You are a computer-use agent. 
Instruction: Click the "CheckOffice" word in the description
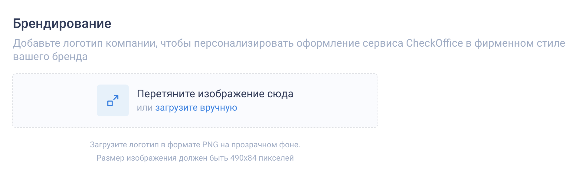pos(434,43)
